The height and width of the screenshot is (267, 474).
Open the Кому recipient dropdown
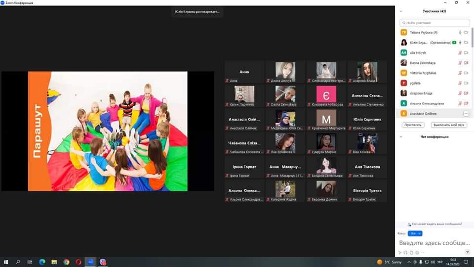pyautogui.click(x=415, y=233)
